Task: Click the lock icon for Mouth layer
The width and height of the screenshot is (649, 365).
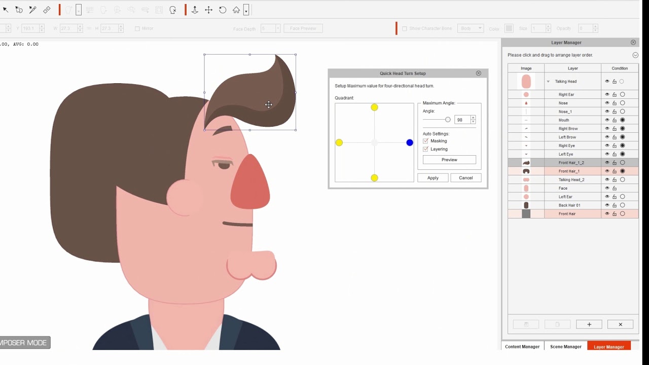Action: pos(615,120)
